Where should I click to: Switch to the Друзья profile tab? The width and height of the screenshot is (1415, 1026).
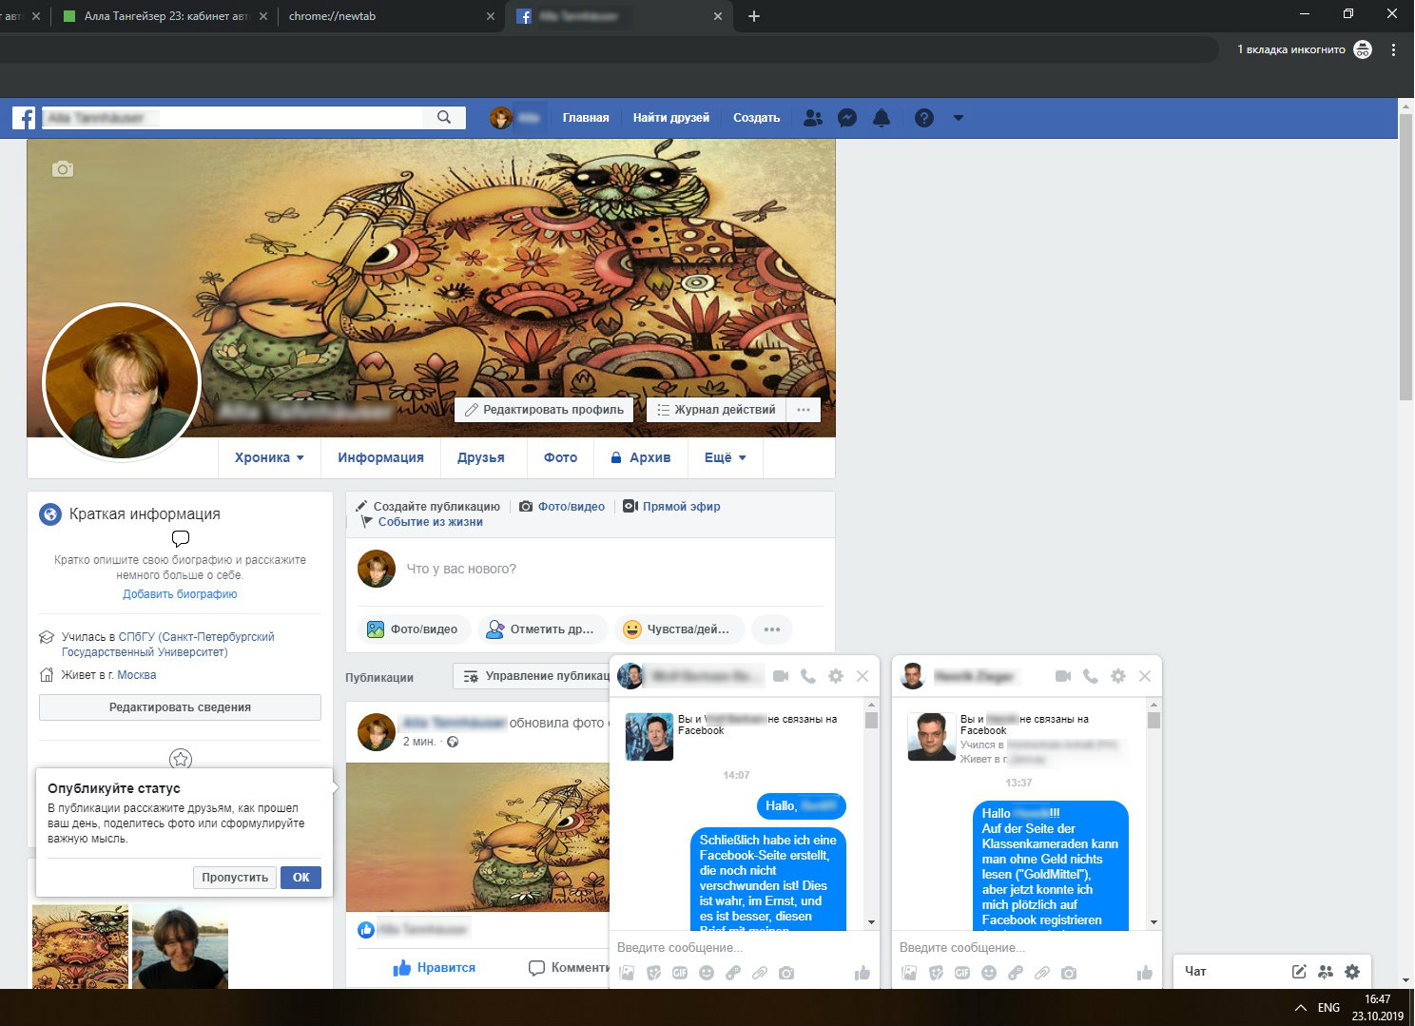pos(481,457)
